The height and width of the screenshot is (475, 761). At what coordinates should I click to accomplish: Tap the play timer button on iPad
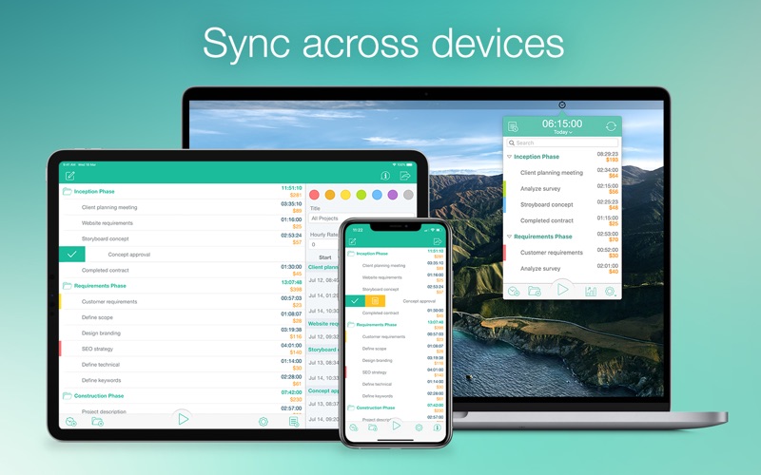183,419
